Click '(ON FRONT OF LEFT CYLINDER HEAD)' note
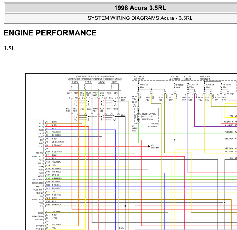The image size is (237, 230). pyautogui.click(x=95, y=76)
